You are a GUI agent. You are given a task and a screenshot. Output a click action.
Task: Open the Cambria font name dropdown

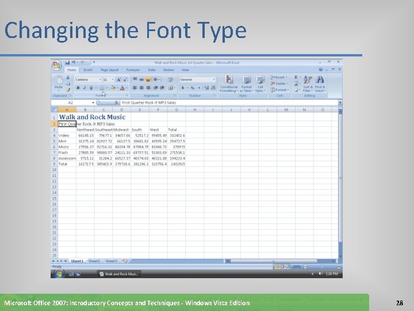[x=100, y=79]
